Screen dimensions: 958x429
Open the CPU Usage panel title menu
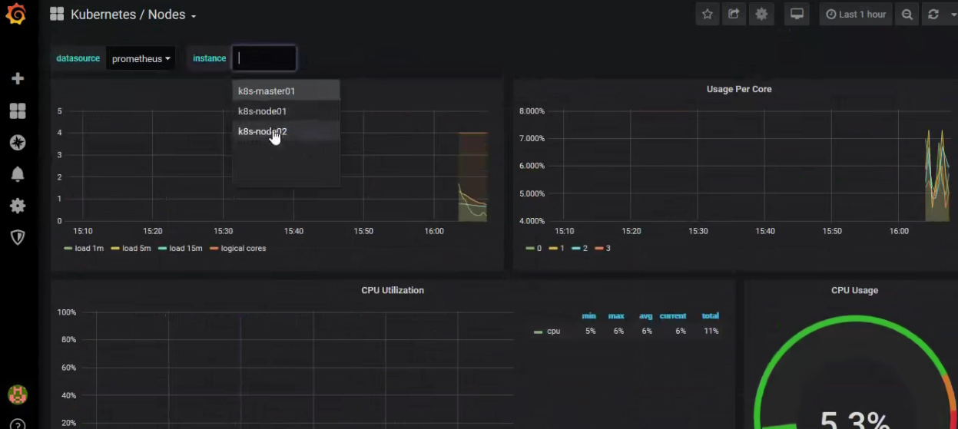click(854, 290)
